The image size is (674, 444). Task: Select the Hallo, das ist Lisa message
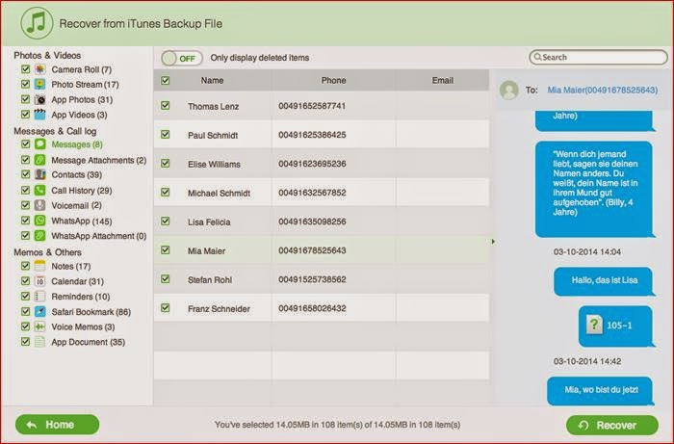click(604, 280)
